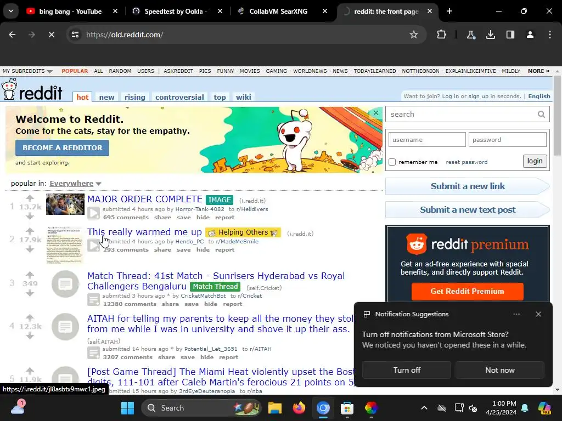Expand self-text of the AITAH post
The image size is (562, 421).
[93, 352]
